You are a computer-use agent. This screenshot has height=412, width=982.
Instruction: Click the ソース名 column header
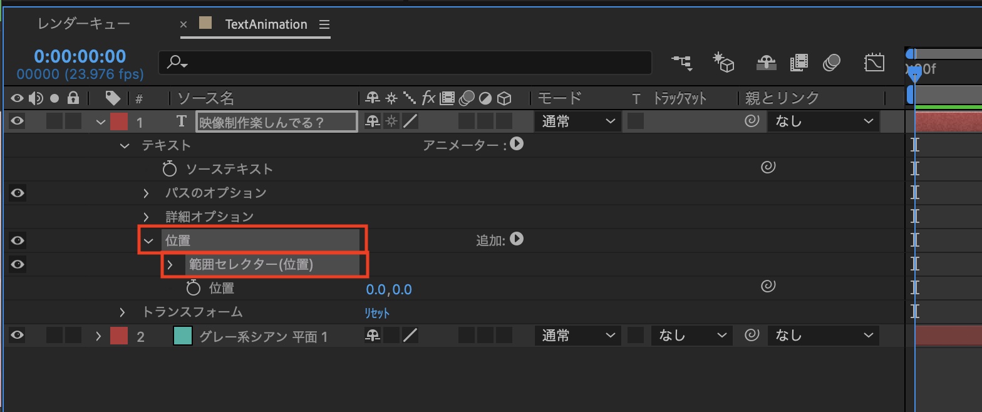click(x=206, y=98)
